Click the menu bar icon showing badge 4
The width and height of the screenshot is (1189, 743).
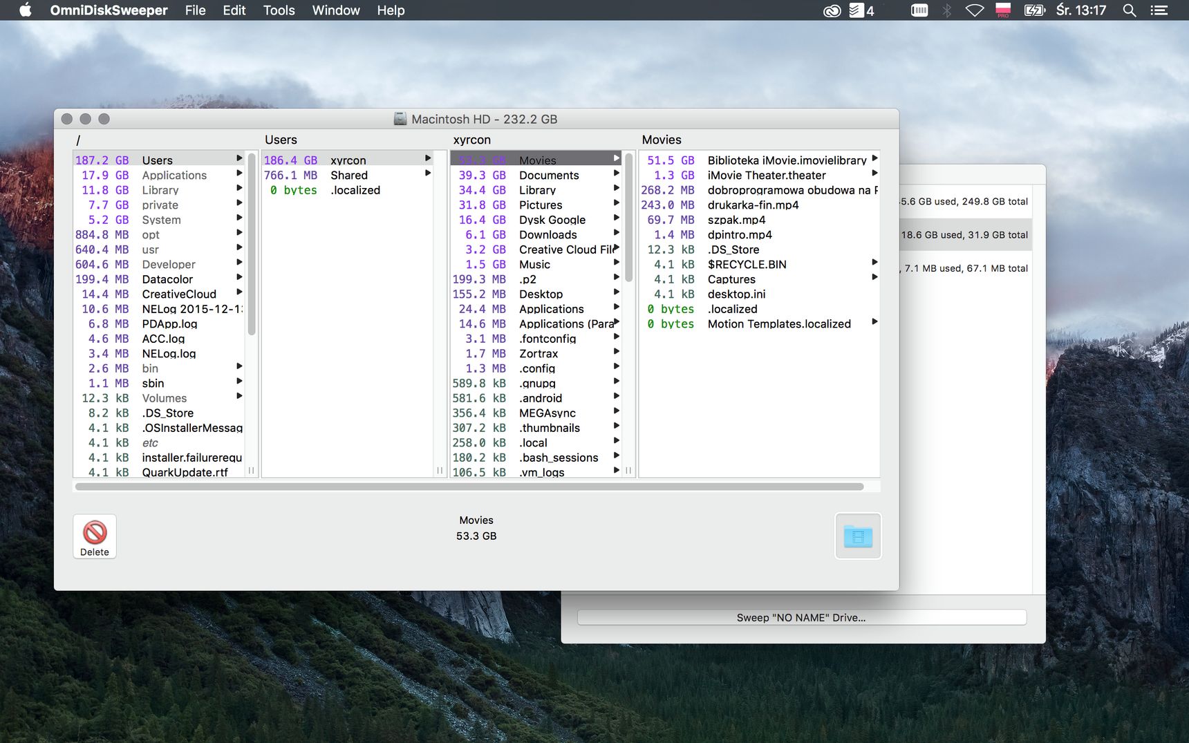click(x=861, y=10)
